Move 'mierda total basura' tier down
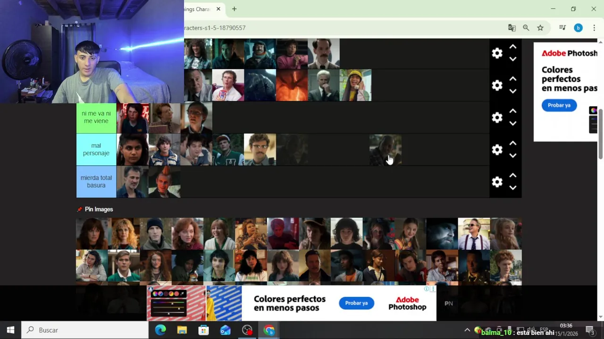The width and height of the screenshot is (604, 339). point(513,187)
